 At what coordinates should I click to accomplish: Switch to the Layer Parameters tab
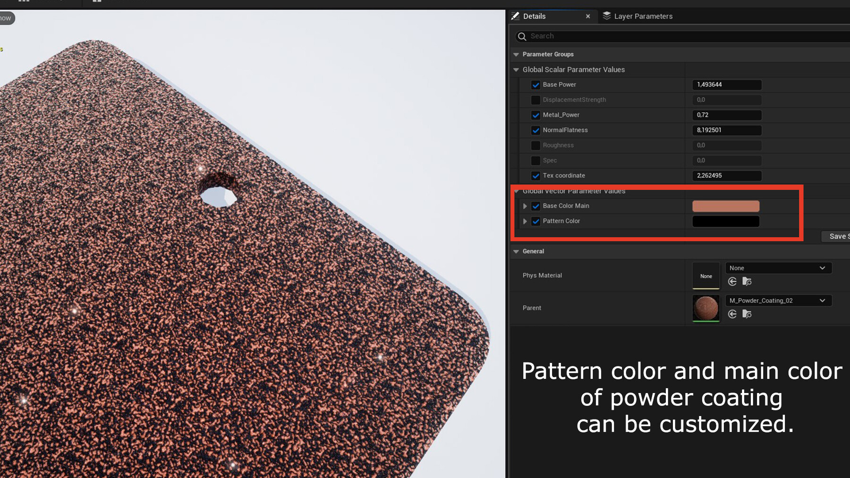coord(642,16)
